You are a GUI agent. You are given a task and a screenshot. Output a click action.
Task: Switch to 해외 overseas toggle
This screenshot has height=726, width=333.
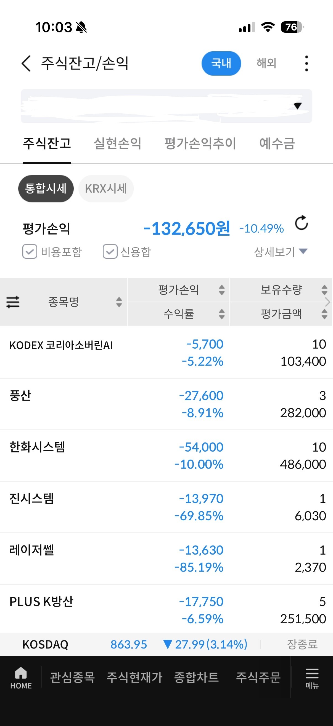click(266, 63)
